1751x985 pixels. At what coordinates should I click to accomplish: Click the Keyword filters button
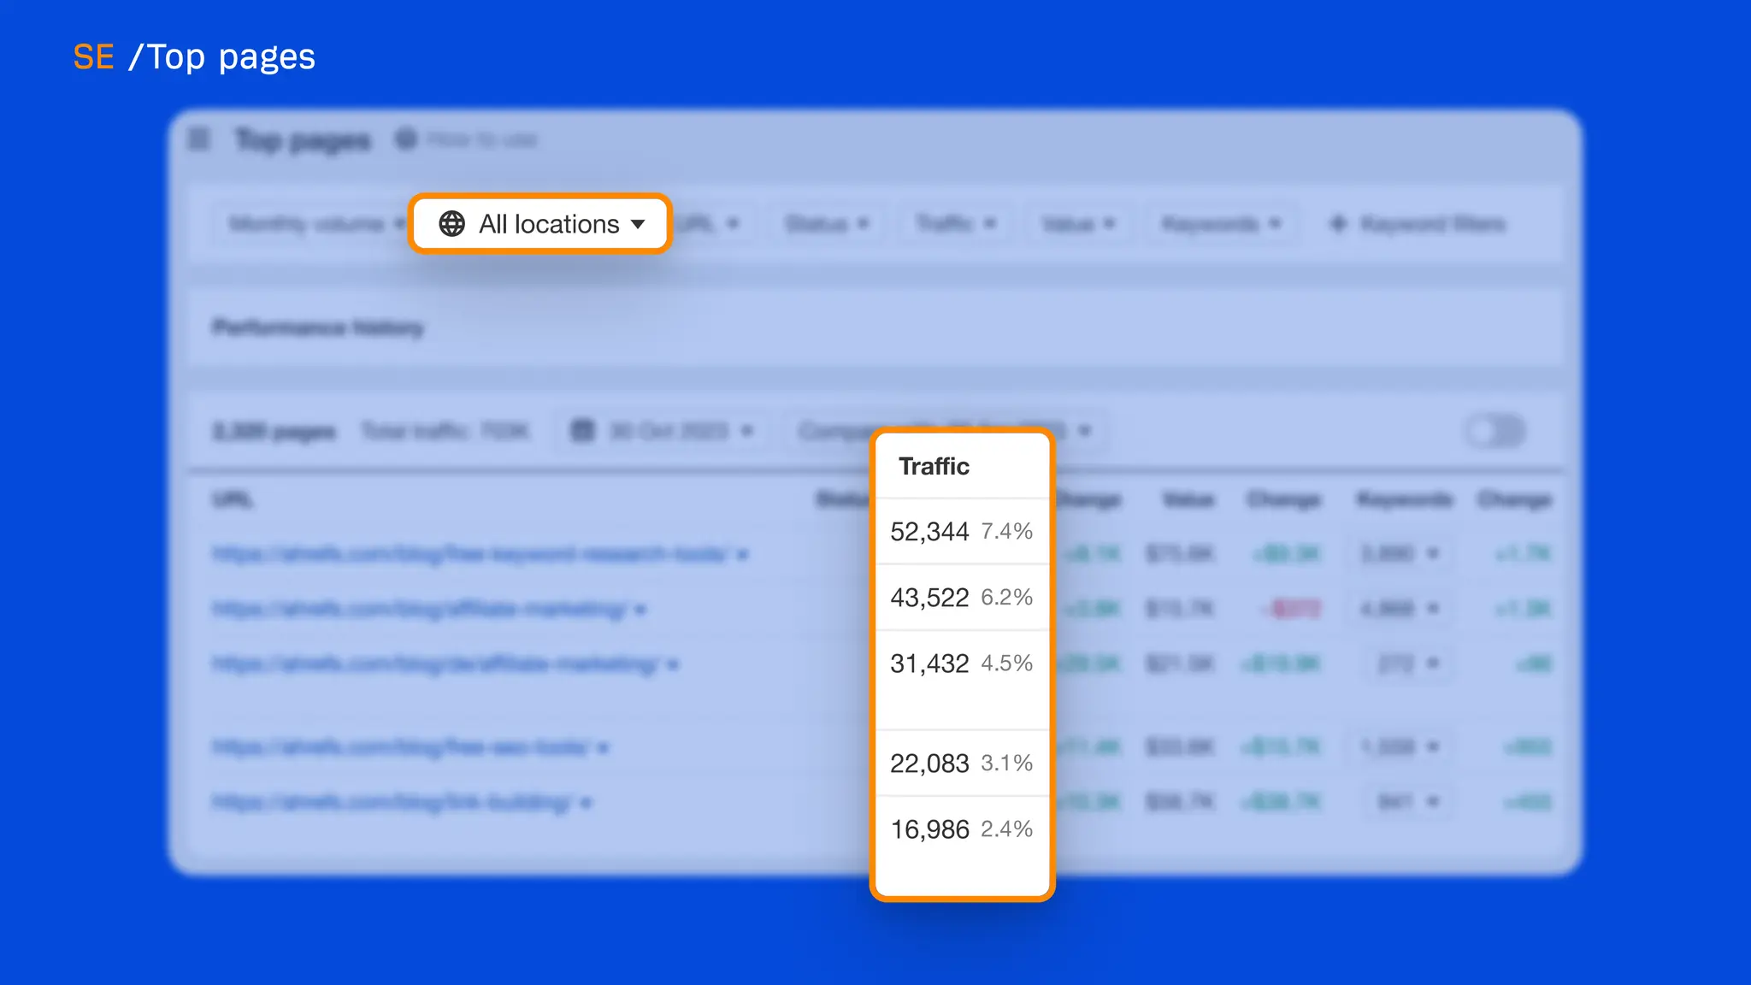point(1418,224)
